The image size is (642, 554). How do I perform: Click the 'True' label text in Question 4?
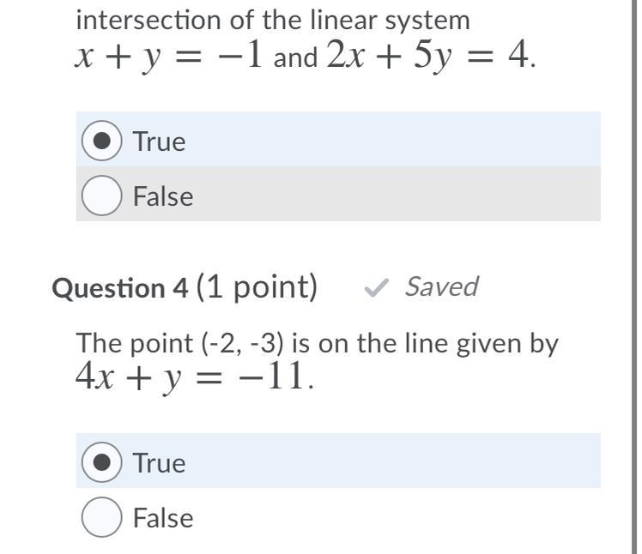coord(160,463)
